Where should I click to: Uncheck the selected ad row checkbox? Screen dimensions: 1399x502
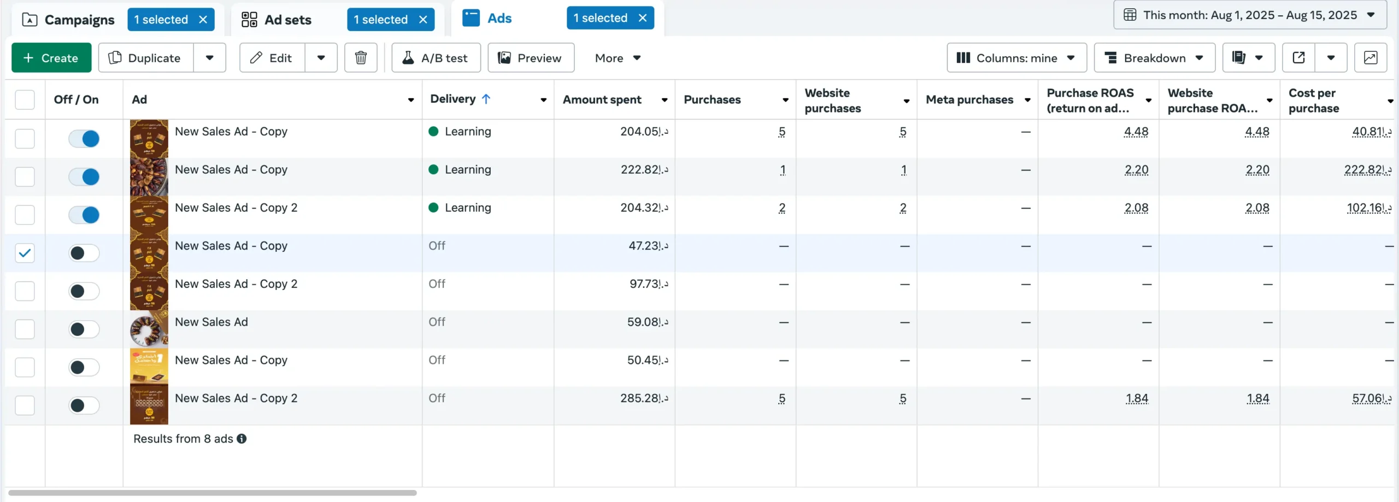pos(25,253)
